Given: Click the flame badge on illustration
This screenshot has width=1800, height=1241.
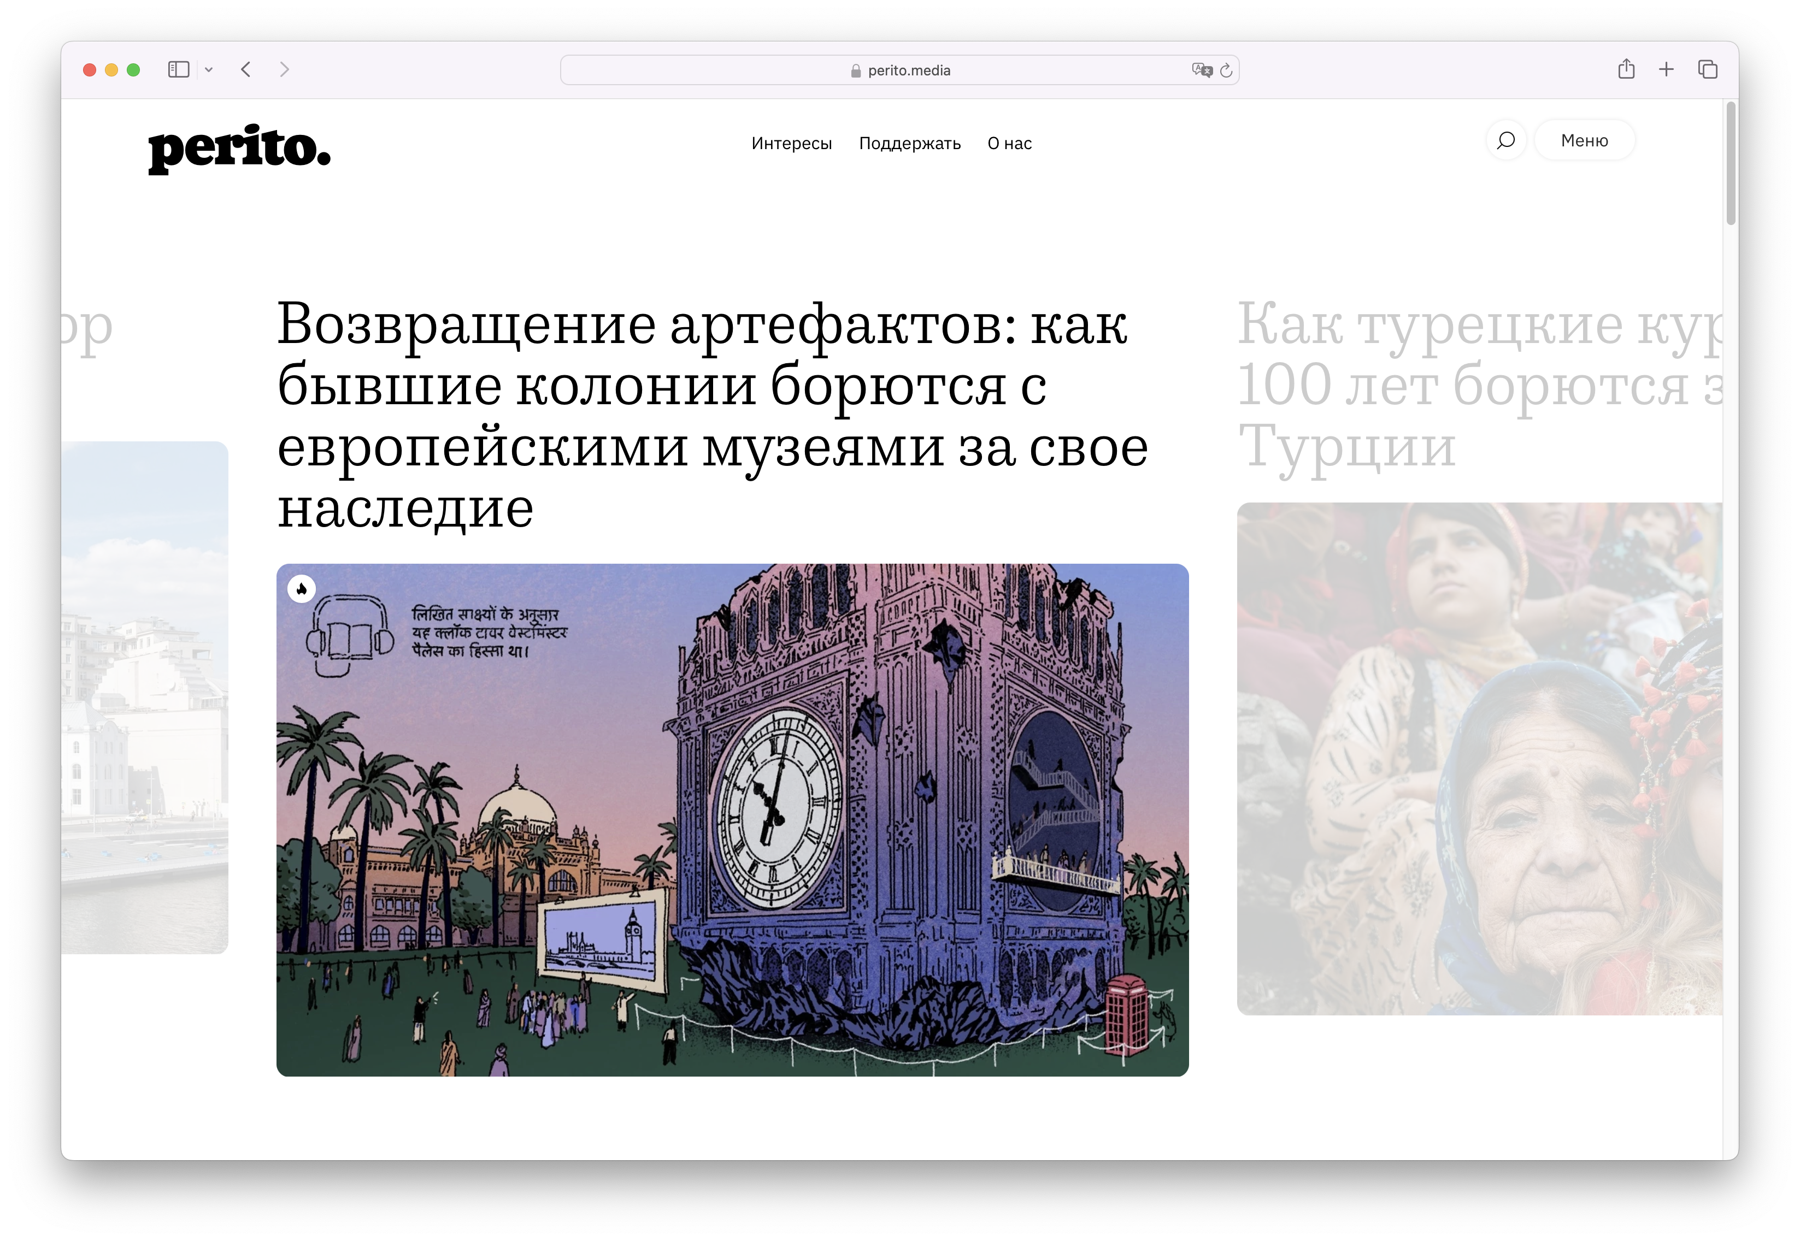Looking at the screenshot, I should [302, 589].
